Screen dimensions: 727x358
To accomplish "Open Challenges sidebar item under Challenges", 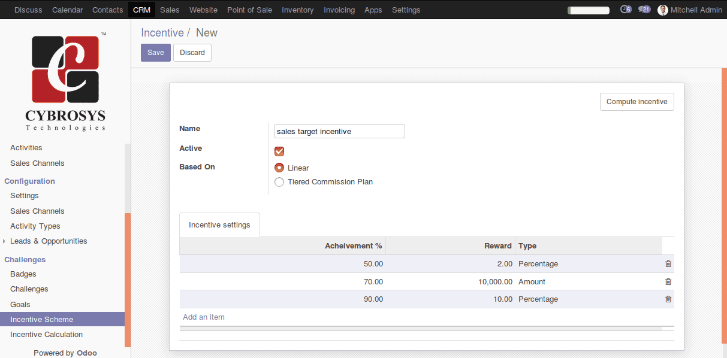I will [x=29, y=289].
